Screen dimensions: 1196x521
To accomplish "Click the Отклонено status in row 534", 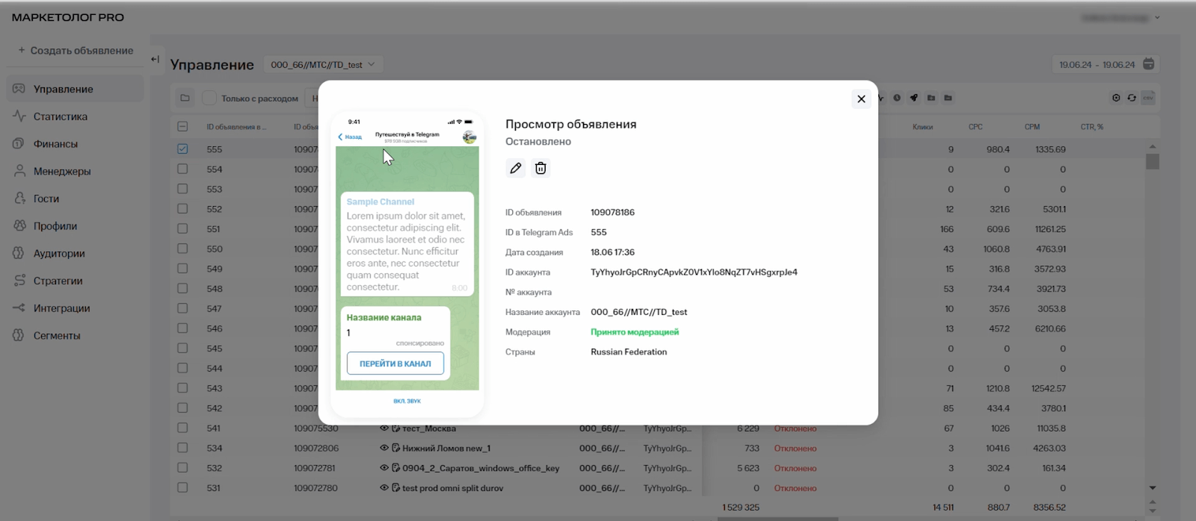I will pos(795,449).
